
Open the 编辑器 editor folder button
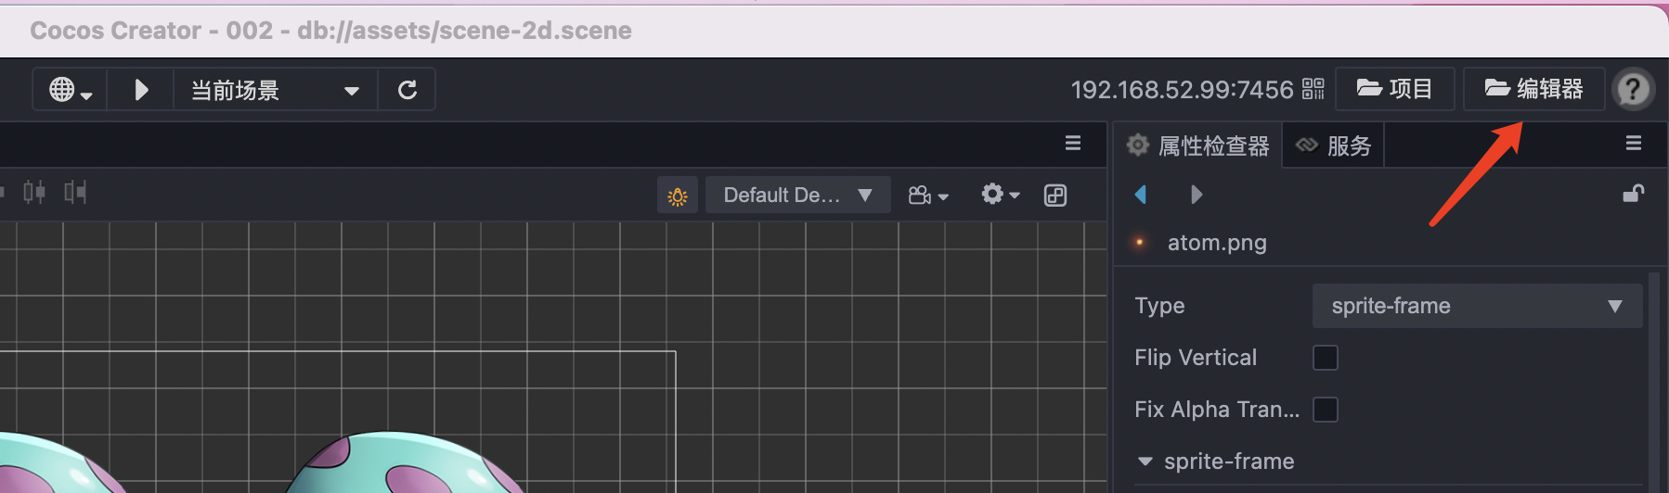(x=1533, y=89)
